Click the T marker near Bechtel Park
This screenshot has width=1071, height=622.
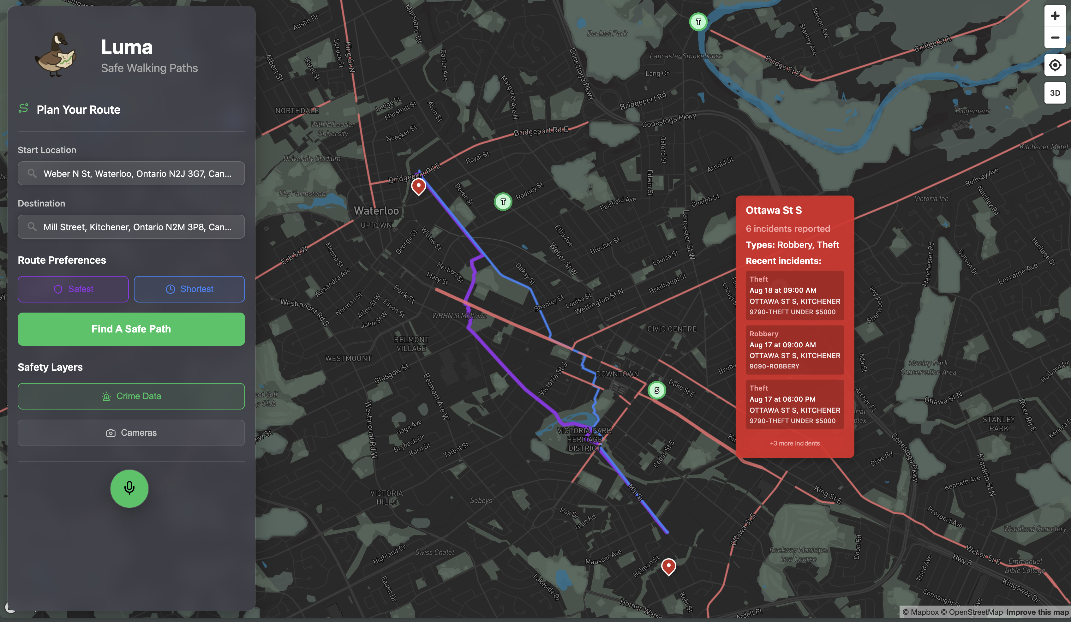[698, 22]
